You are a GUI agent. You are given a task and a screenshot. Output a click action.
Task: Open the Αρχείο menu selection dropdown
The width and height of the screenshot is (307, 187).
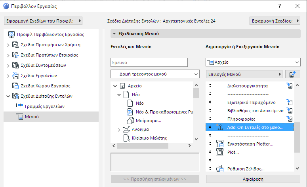253,62
